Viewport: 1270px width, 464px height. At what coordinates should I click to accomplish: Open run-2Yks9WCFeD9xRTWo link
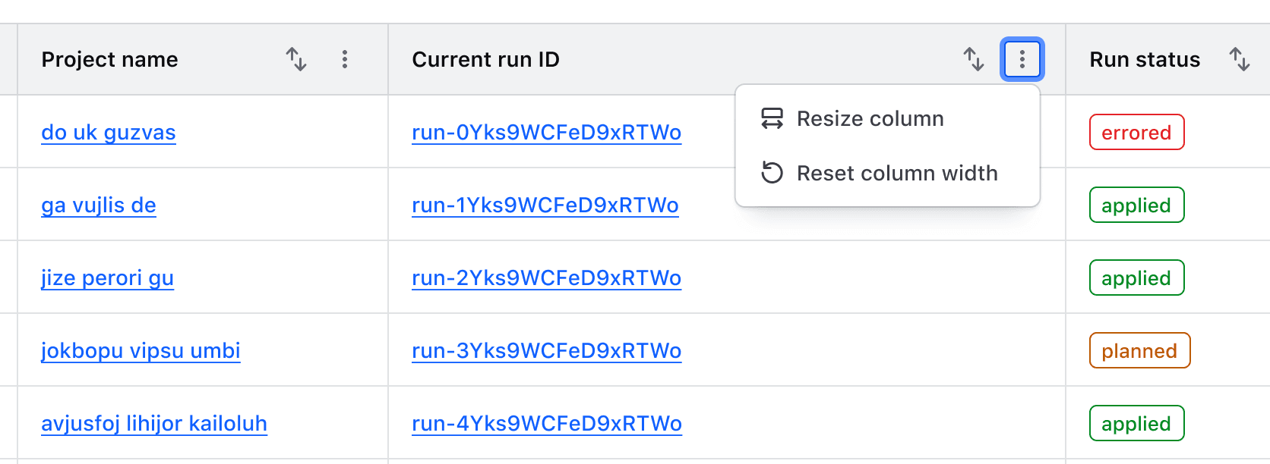pos(546,278)
